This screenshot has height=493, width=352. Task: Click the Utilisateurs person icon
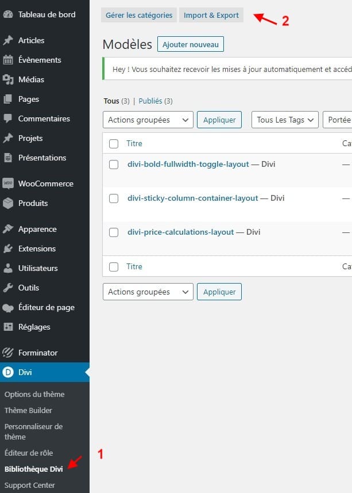[x=8, y=268]
